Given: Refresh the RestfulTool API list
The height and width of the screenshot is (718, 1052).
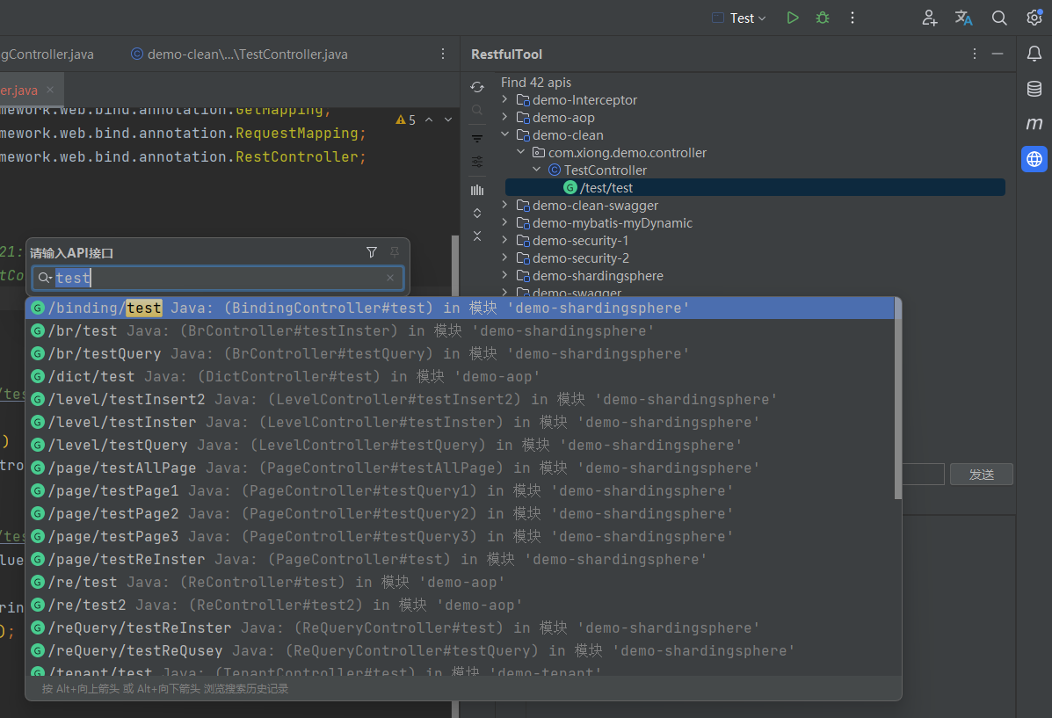Looking at the screenshot, I should point(477,87).
